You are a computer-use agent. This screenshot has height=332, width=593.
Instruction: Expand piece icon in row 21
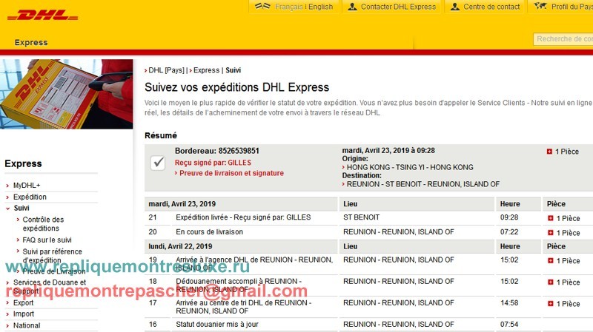[x=550, y=218]
